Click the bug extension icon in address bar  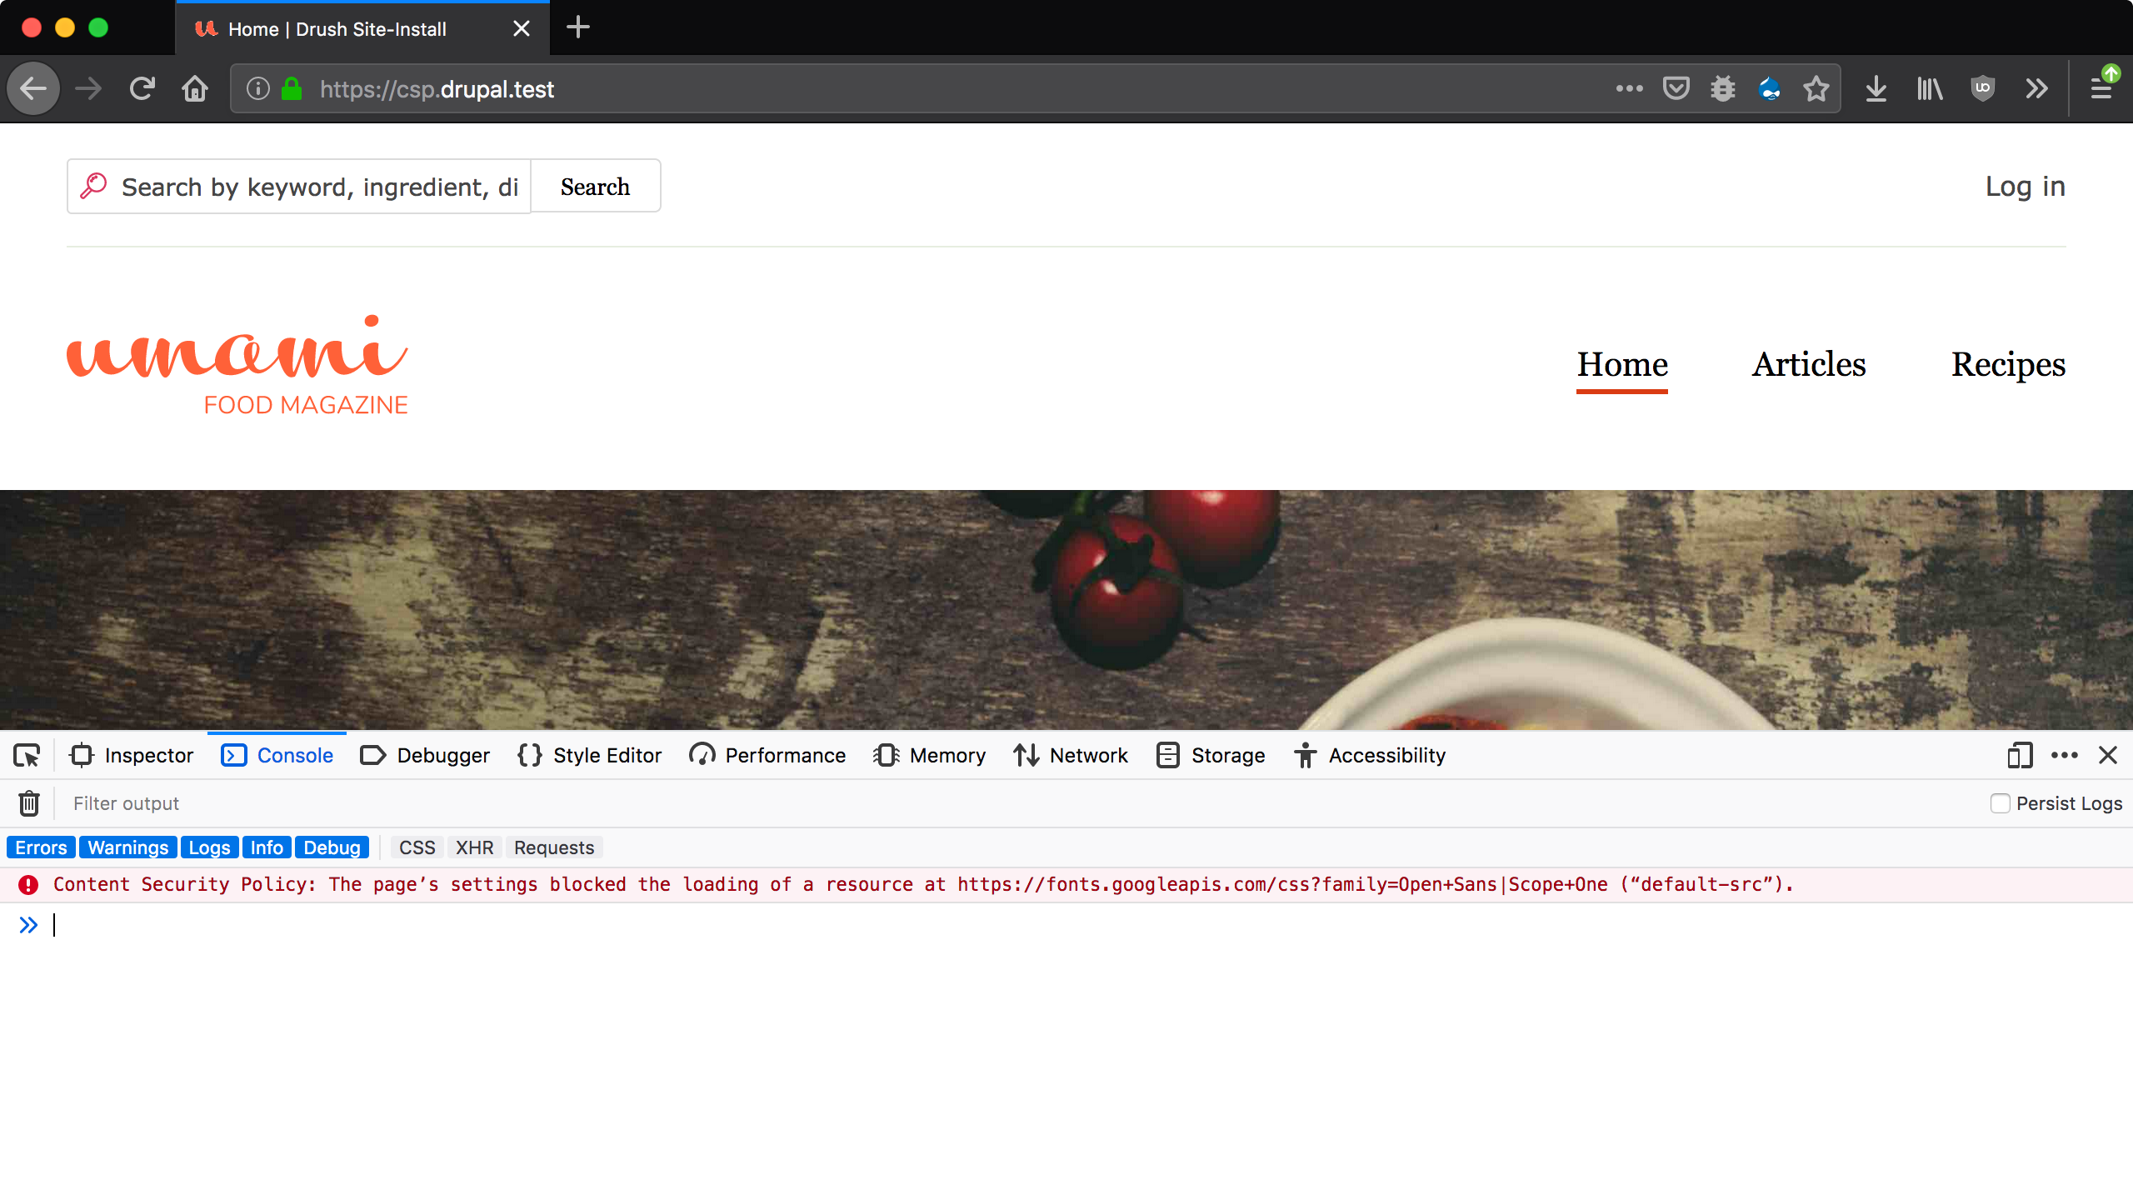pyautogui.click(x=1722, y=88)
